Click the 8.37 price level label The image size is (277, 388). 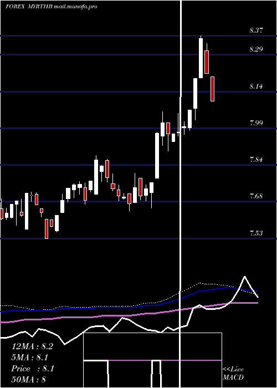[256, 30]
